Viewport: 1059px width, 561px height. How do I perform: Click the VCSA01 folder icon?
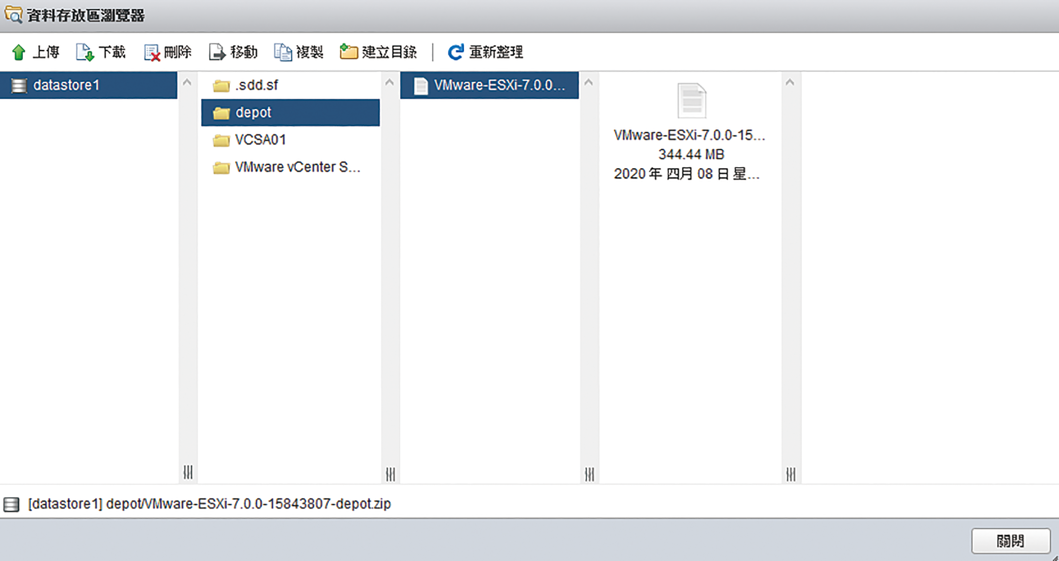coord(221,141)
